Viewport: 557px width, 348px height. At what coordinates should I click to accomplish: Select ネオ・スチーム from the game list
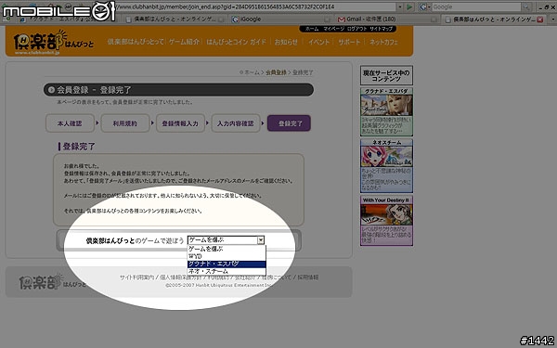point(227,271)
